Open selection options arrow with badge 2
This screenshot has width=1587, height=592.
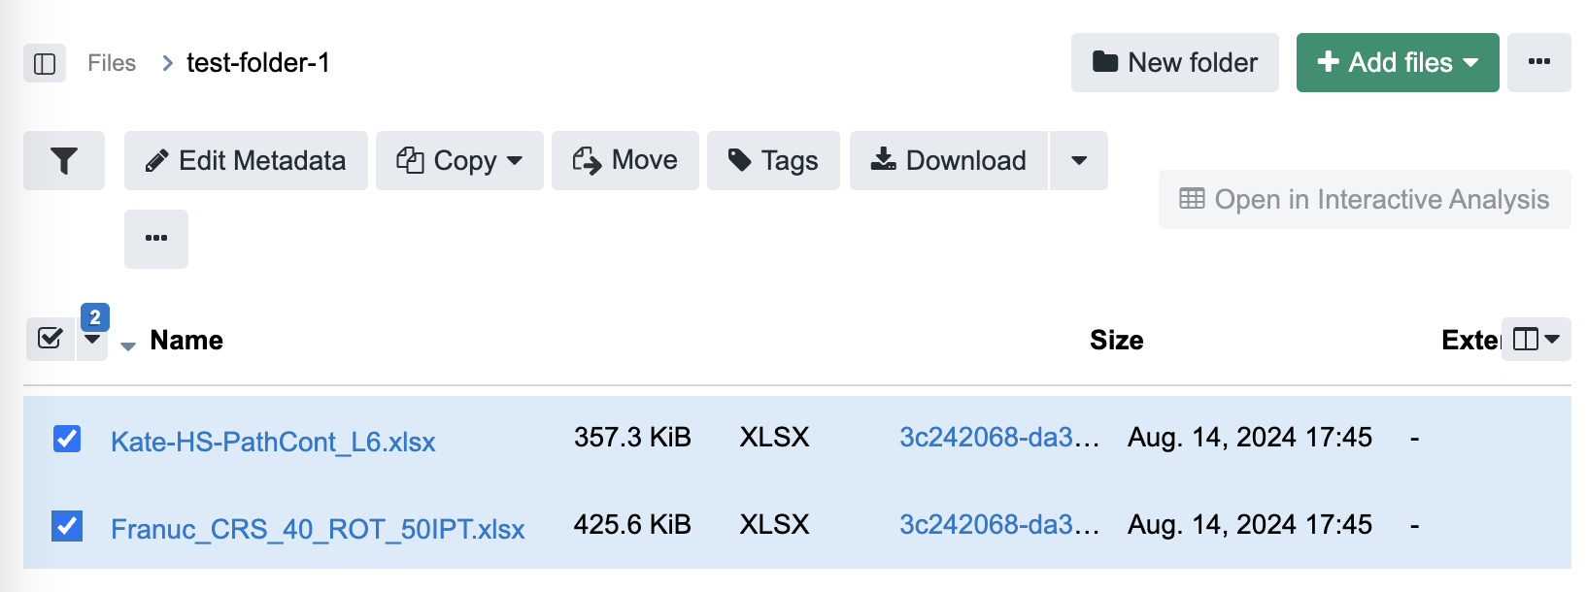click(92, 341)
